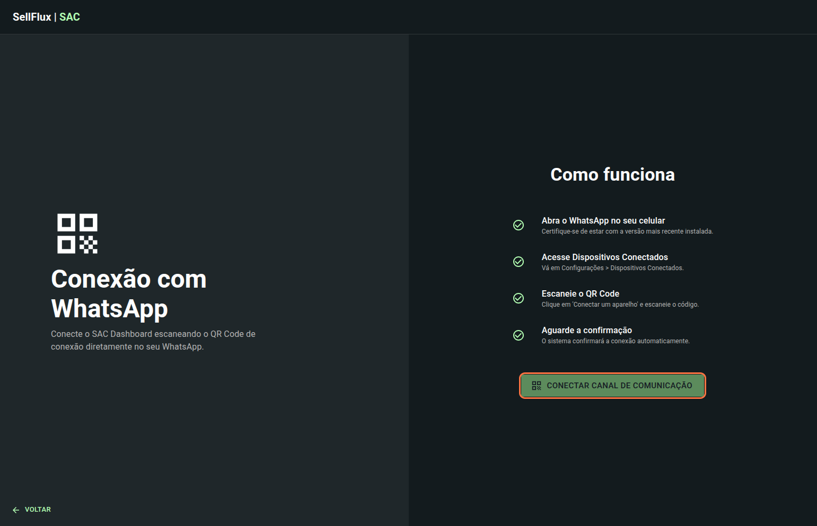Click the Vá em Configurações instruction text
This screenshot has width=817, height=526.
(612, 268)
